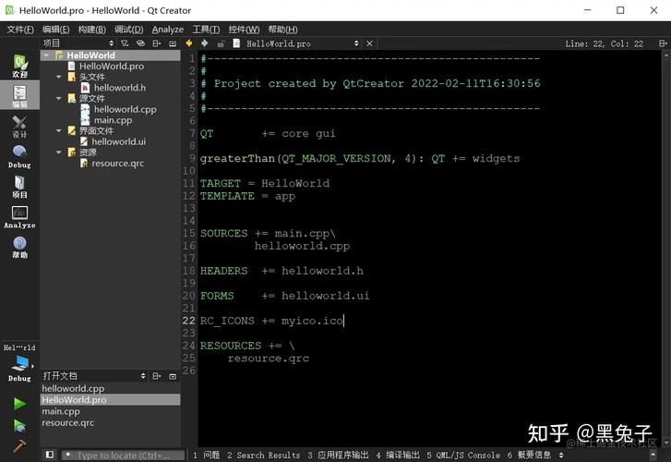Open the Help mode
Image resolution: width=671 pixels, height=462 pixels.
tap(19, 247)
